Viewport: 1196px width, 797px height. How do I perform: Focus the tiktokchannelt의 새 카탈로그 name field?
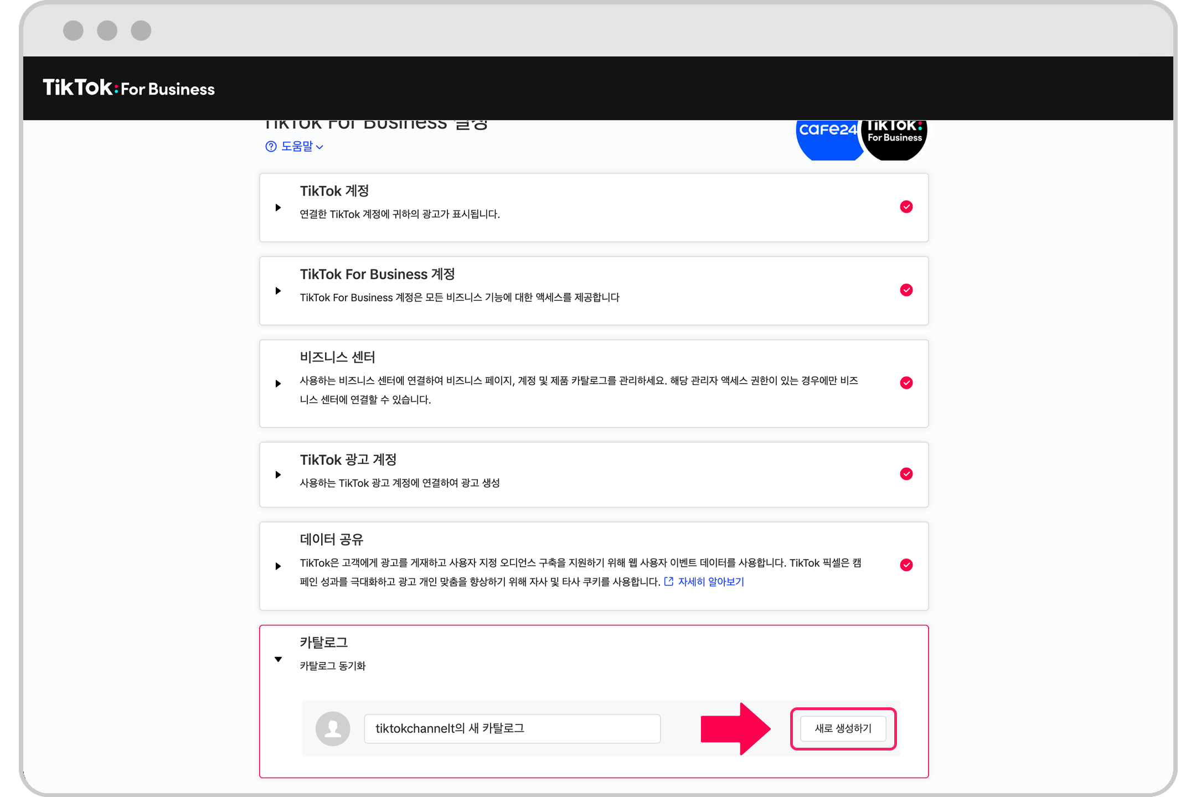(512, 728)
